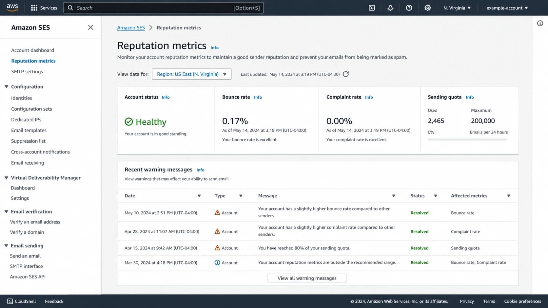Sort by the Type column arrow
The height and width of the screenshot is (308, 548).
pos(241,196)
